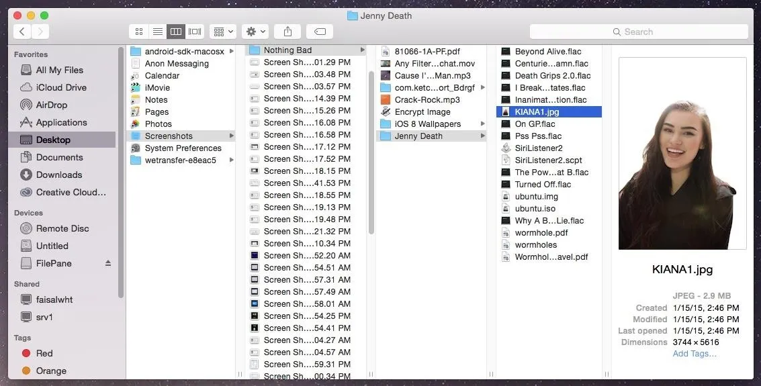This screenshot has width=761, height=386.
Task: Open All My Files in sidebar
Action: point(62,70)
